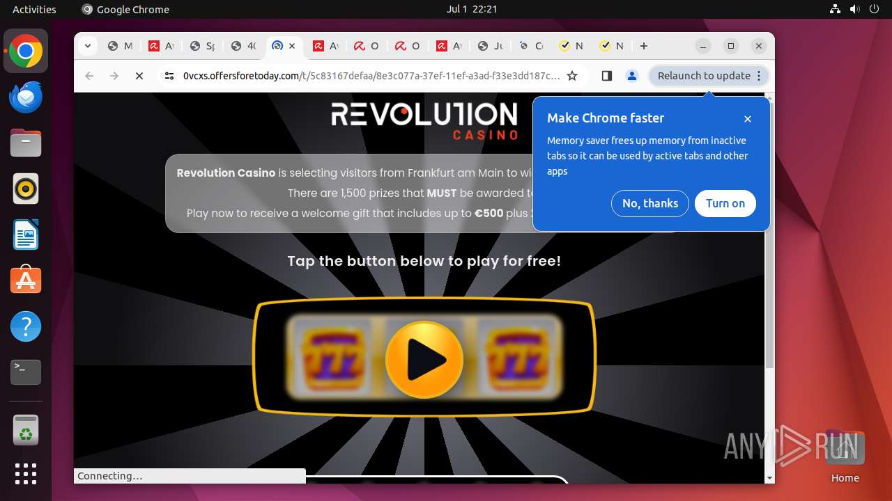The width and height of the screenshot is (892, 501).
Task: Launch Thunderbird Mail from dock
Action: click(x=26, y=97)
